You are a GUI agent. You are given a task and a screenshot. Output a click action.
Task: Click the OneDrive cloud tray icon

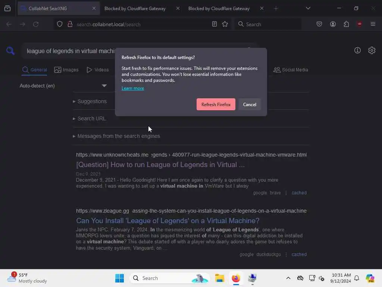(300, 278)
